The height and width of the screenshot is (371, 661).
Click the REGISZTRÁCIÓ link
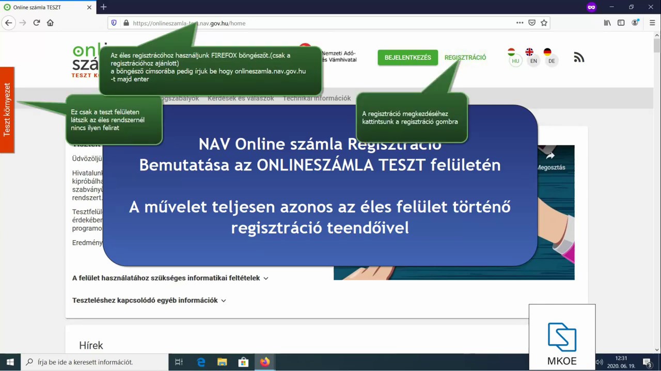[465, 57]
